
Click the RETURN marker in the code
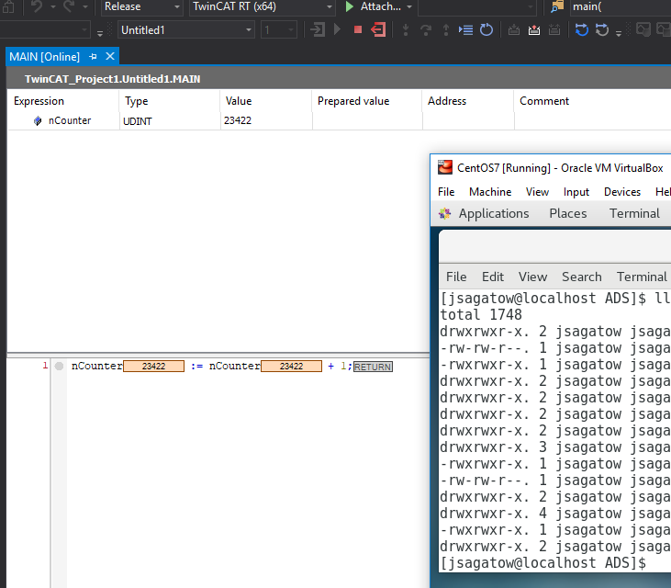(x=373, y=367)
